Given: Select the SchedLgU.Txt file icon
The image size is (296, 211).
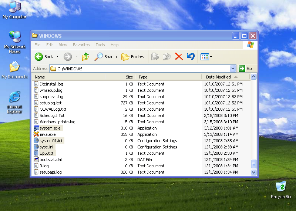Looking at the screenshot, I should click(x=36, y=115).
